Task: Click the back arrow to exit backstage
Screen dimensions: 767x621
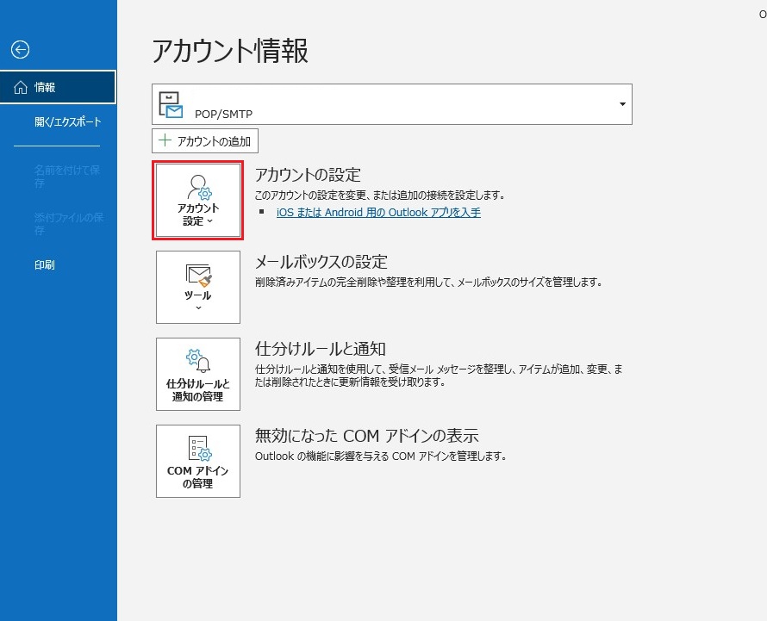Action: [20, 50]
